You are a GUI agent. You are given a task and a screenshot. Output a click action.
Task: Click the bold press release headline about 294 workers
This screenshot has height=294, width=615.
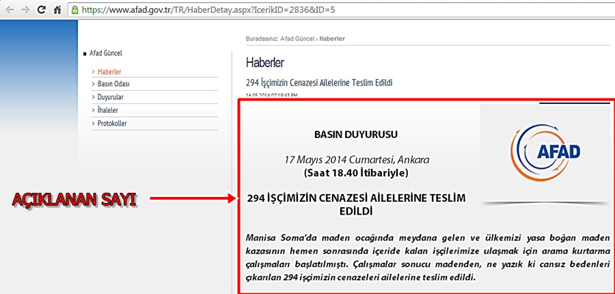(x=355, y=204)
